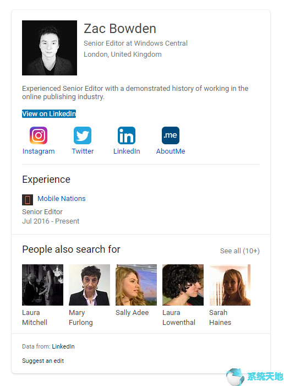Click the Twitter text label

83,151
